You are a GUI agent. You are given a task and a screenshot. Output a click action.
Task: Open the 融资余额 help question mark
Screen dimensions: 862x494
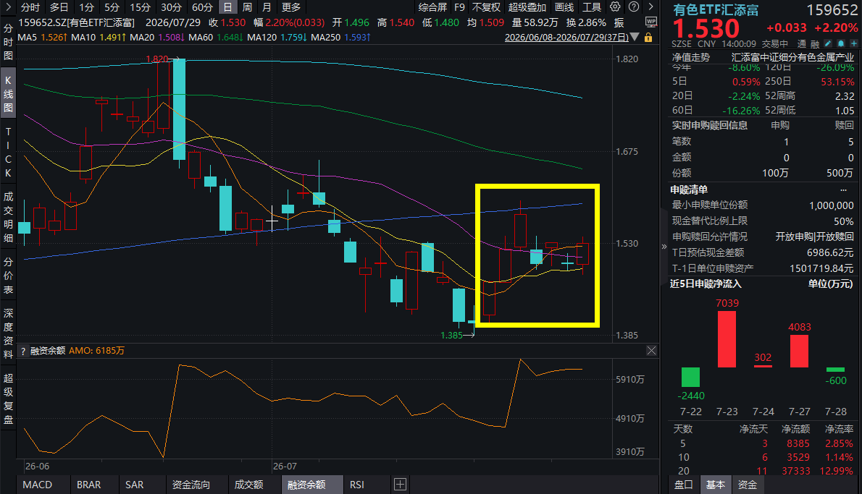pos(22,351)
